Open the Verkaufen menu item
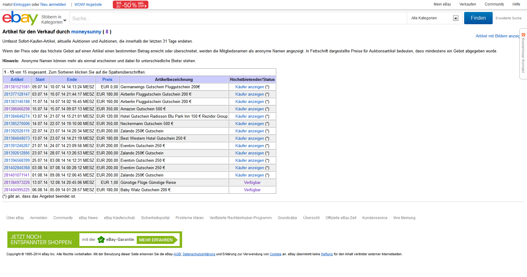The height and width of the screenshot is (277, 527). pyautogui.click(x=468, y=4)
